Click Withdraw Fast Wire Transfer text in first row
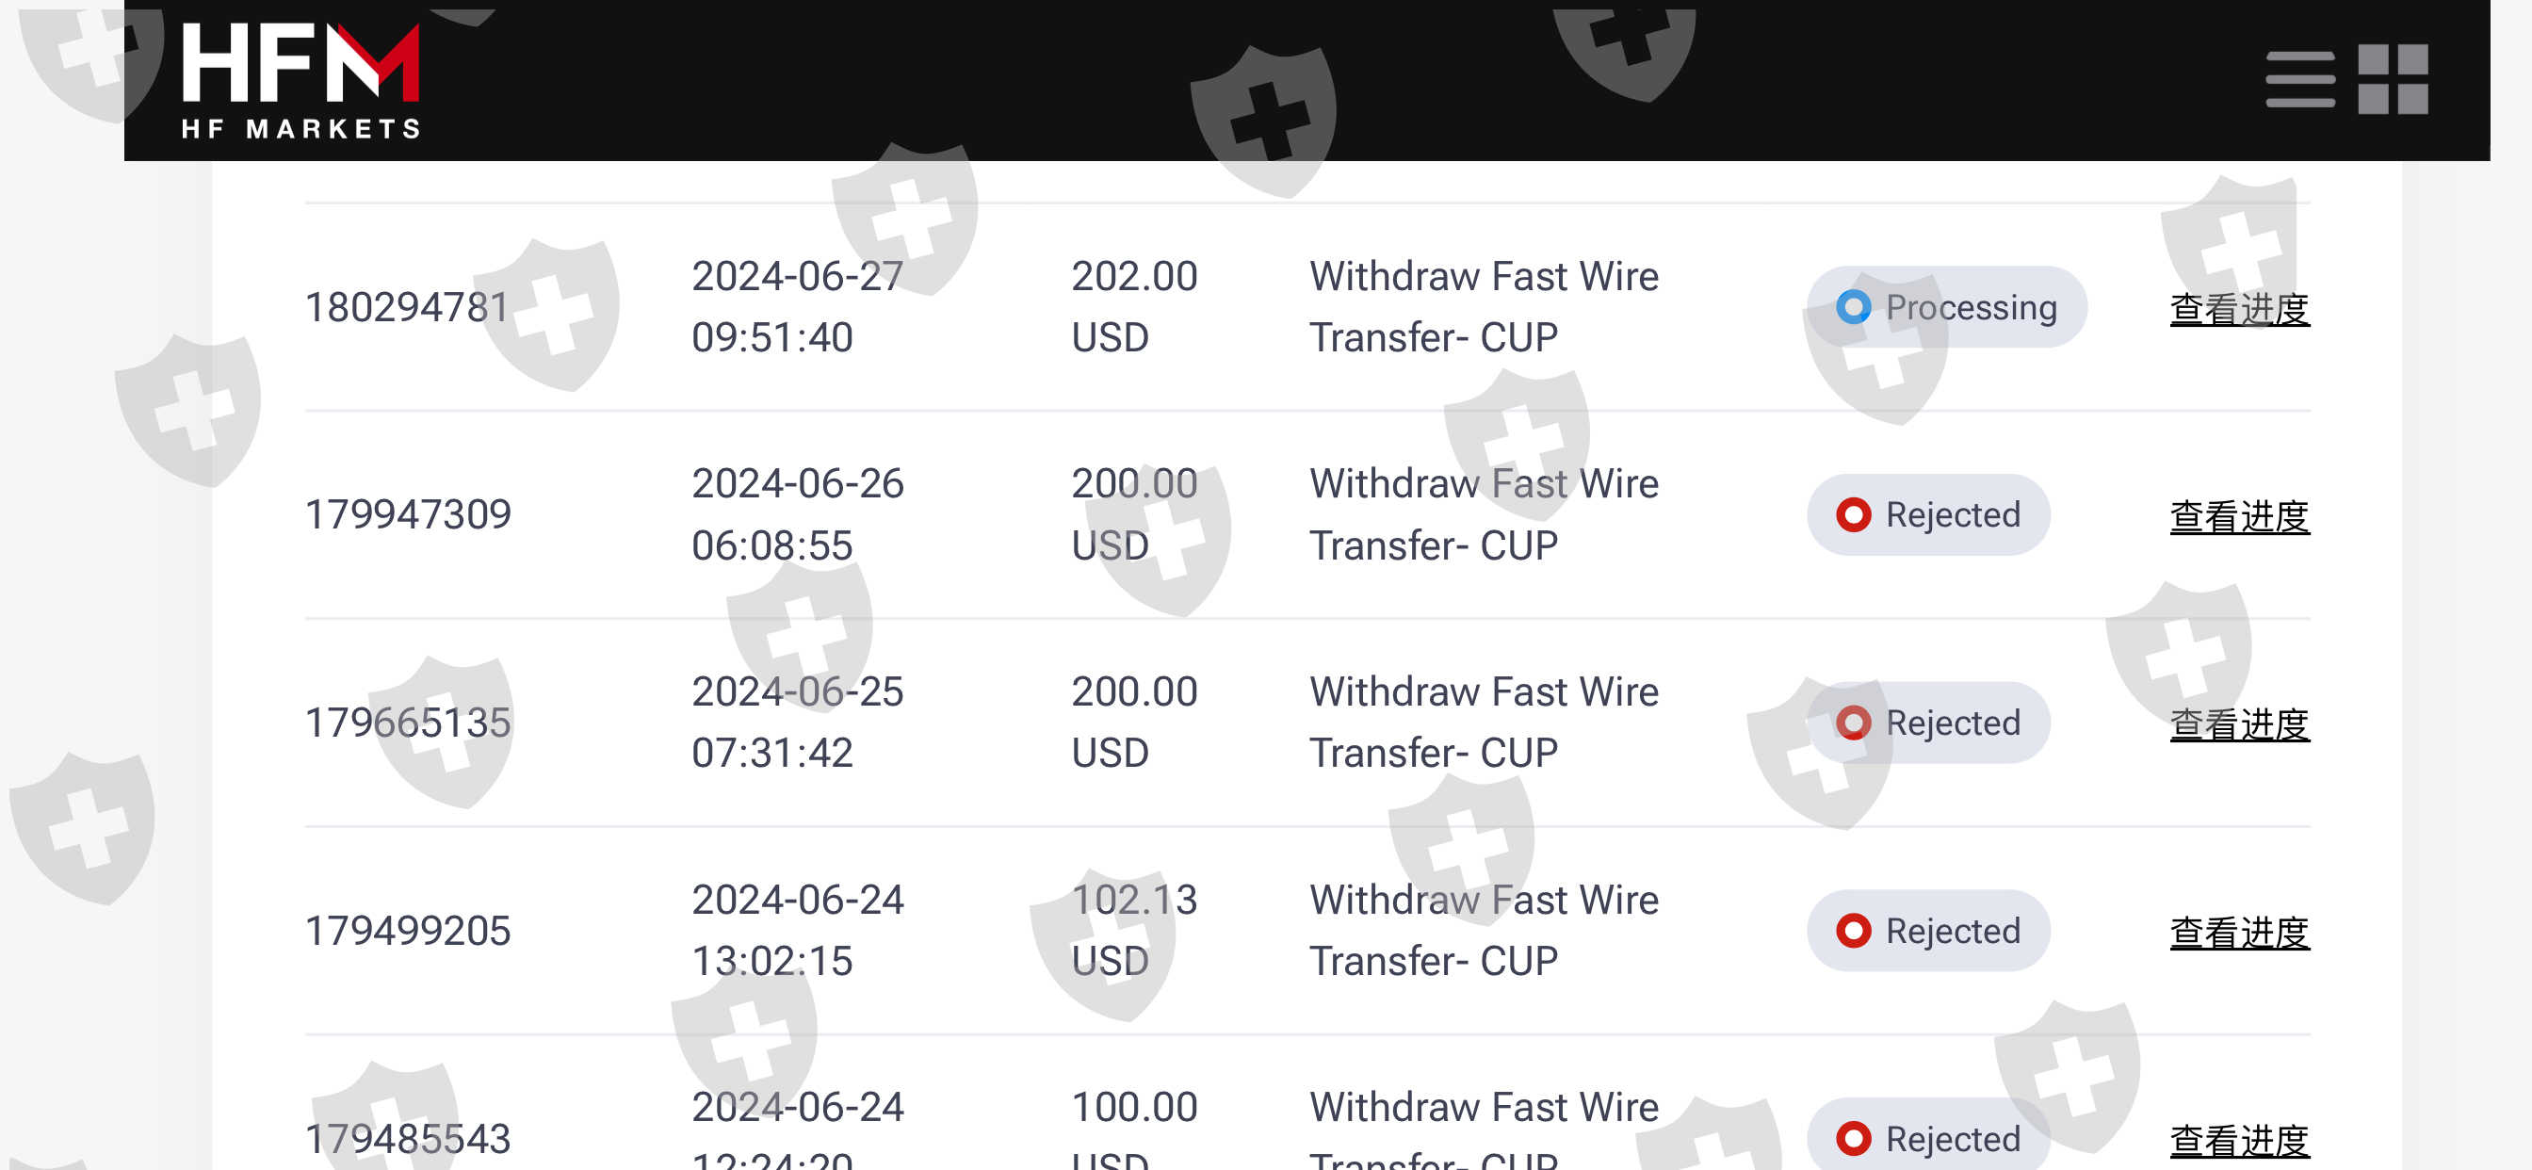 [1484, 307]
